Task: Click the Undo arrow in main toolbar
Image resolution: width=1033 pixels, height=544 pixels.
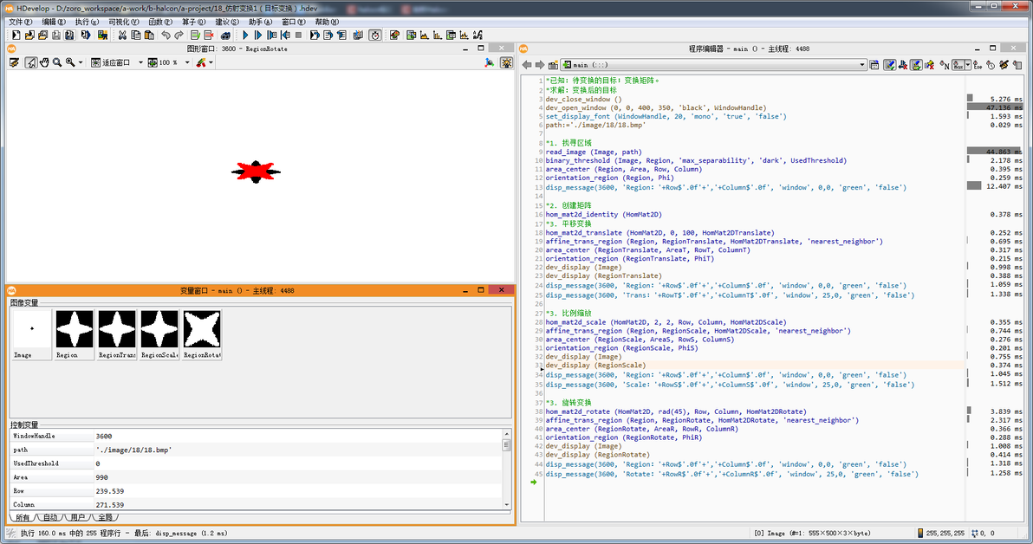Action: point(165,36)
